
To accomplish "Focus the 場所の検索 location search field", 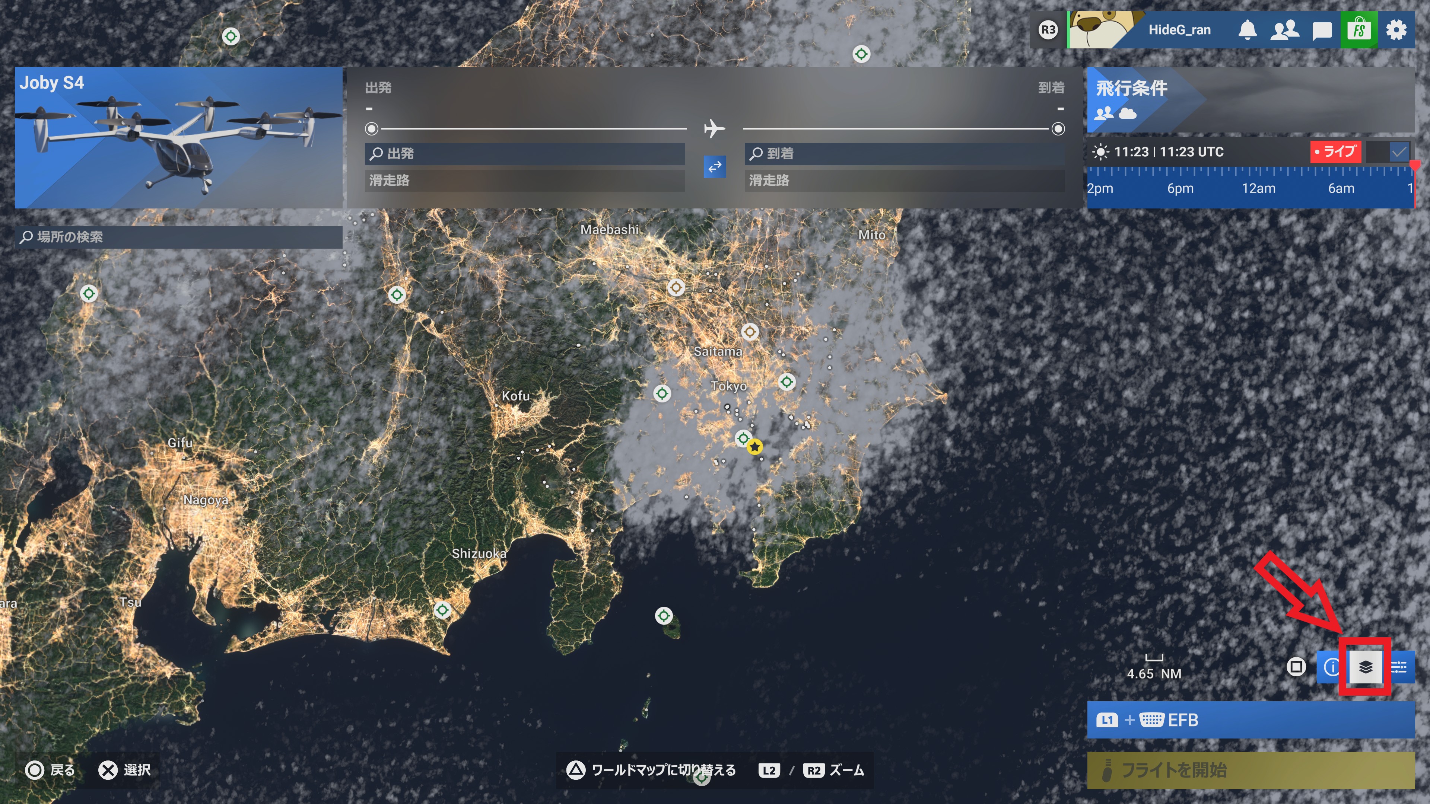I will (178, 237).
